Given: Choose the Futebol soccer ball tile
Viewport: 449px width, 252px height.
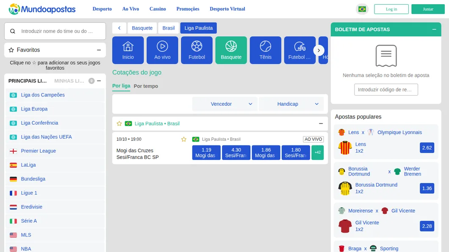Looking at the screenshot, I should pos(197,50).
